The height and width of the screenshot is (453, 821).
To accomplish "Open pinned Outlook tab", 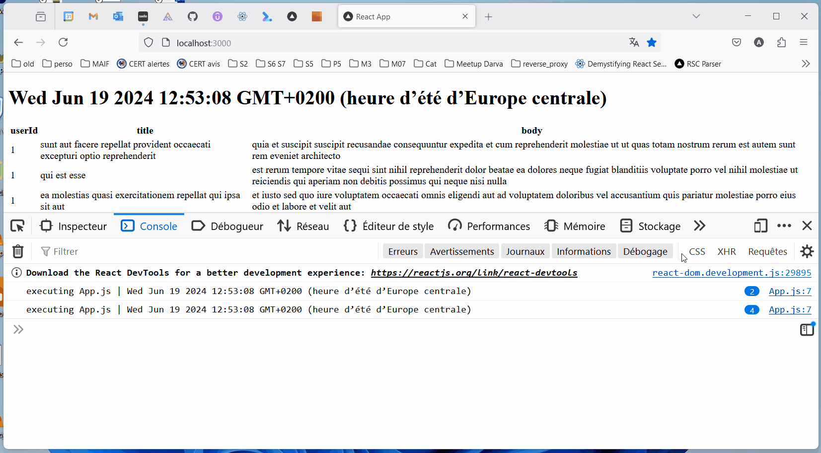I will point(118,17).
